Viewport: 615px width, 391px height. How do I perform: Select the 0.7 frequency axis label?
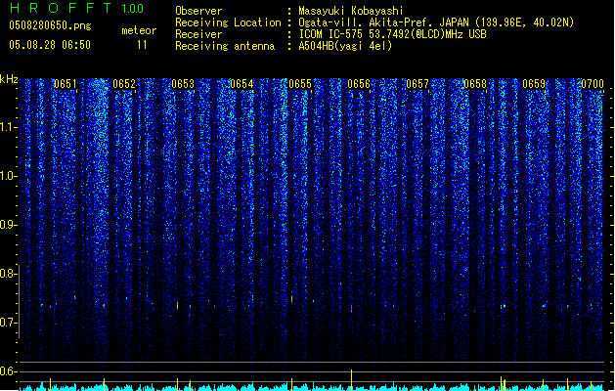coord(8,323)
